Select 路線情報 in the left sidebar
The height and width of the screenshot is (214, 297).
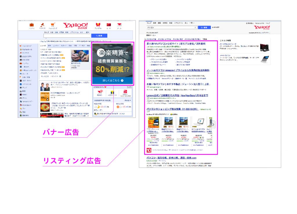tap(24, 116)
